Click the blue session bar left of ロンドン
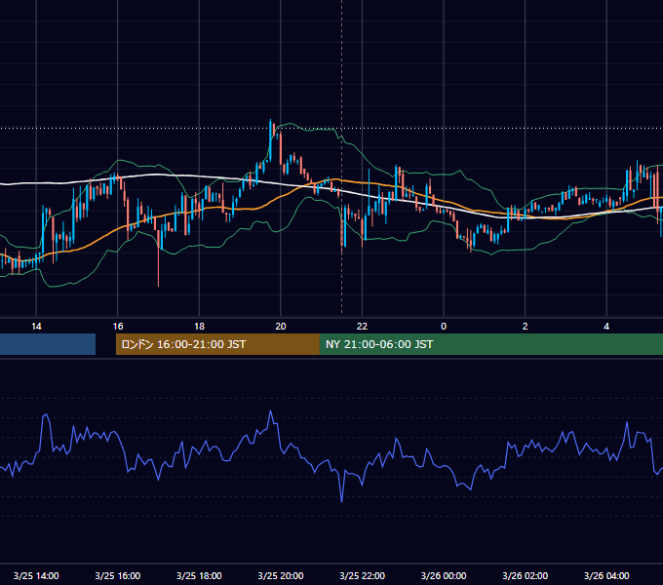663x585 pixels. [48, 344]
